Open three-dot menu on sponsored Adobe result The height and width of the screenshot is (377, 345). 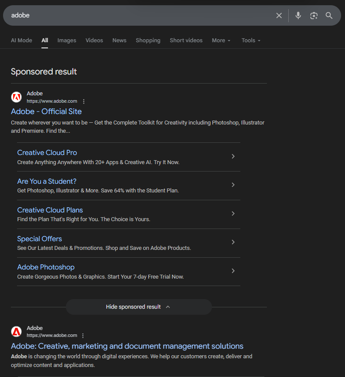pos(84,101)
